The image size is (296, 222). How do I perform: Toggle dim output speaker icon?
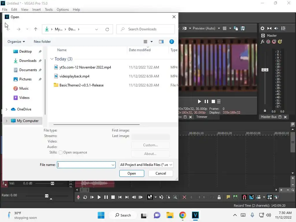pos(276,28)
